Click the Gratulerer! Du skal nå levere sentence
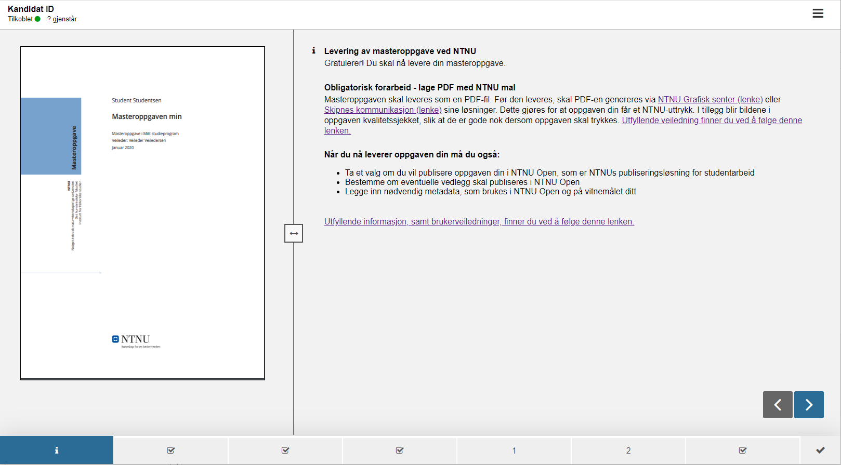 pyautogui.click(x=415, y=63)
